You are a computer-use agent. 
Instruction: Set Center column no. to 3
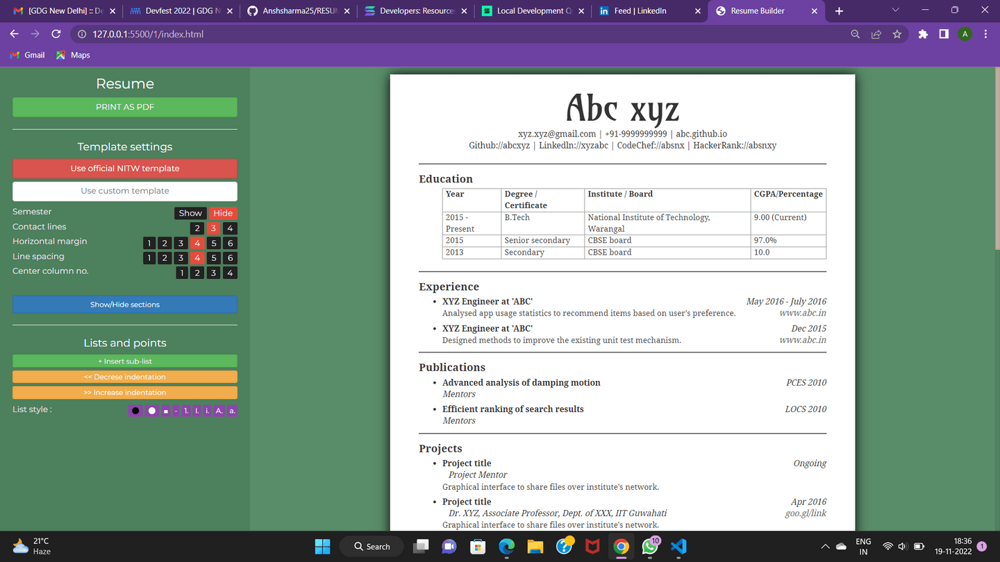(x=214, y=273)
